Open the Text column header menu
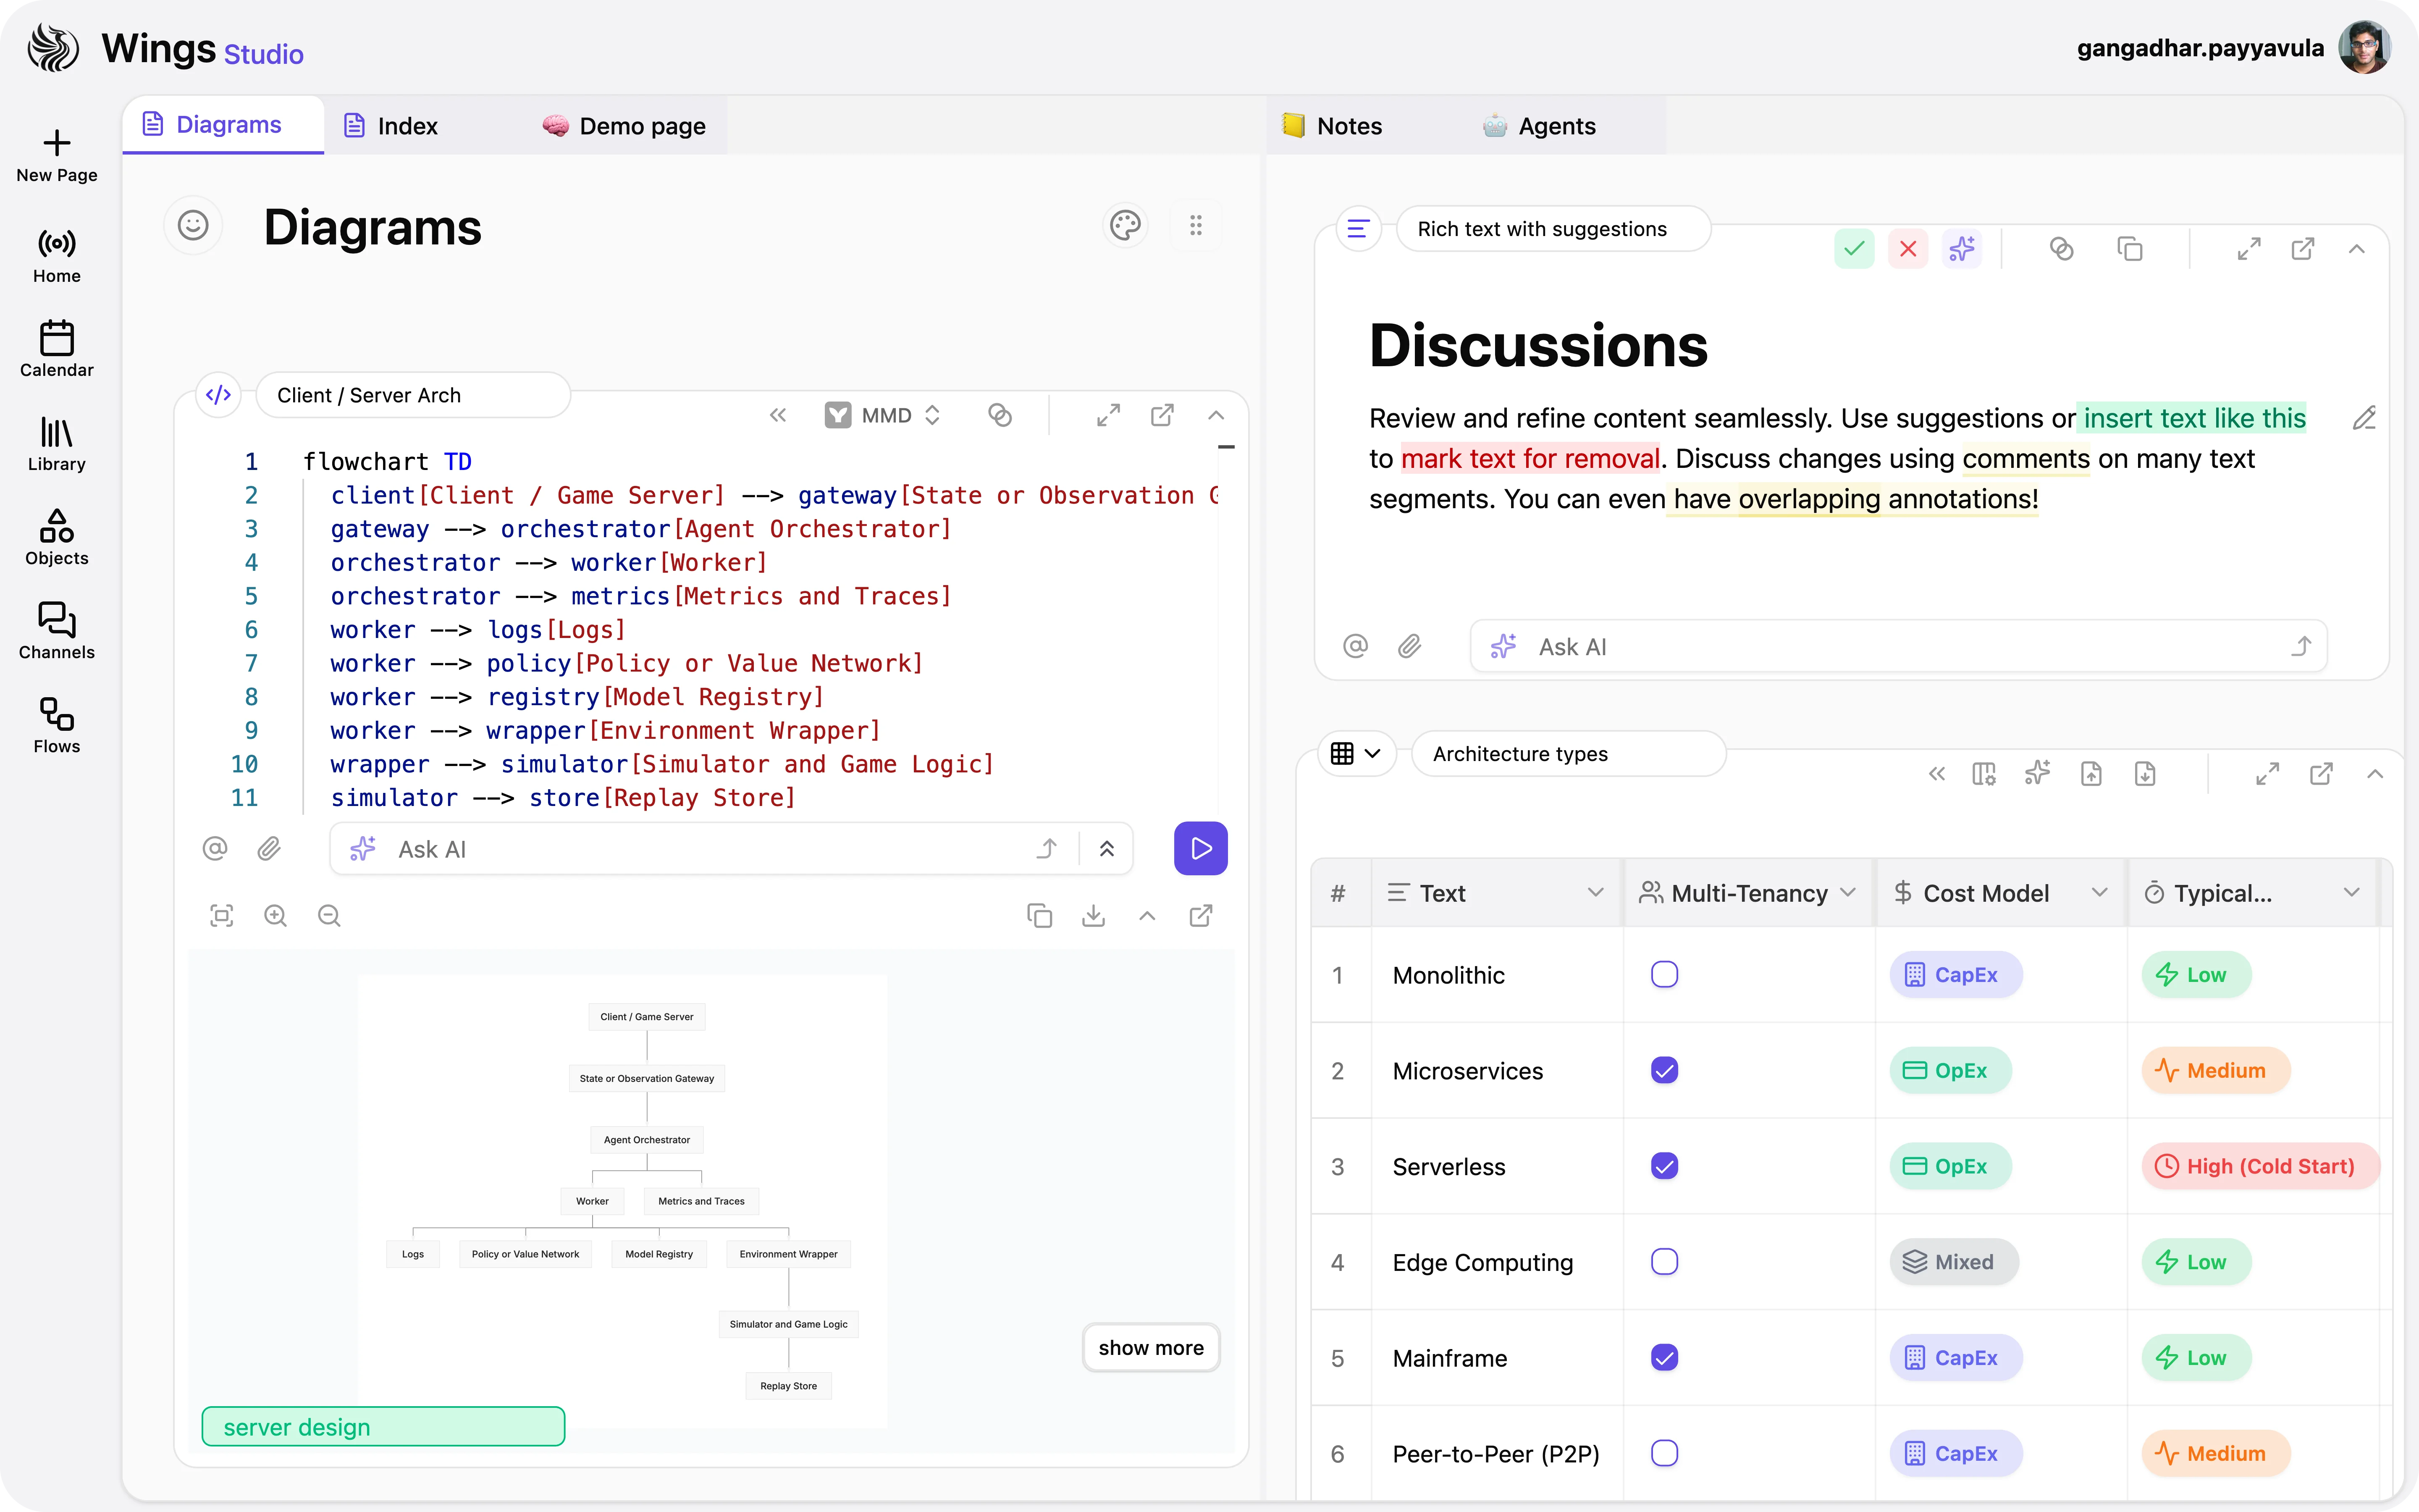 click(1595, 893)
